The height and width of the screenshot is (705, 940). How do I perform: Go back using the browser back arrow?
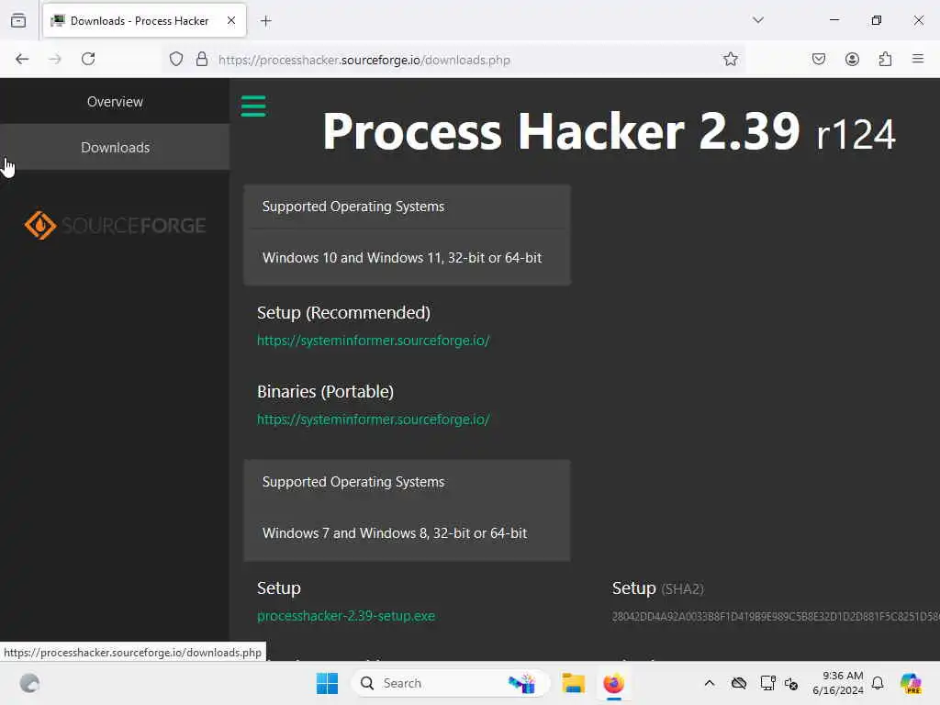tap(22, 59)
